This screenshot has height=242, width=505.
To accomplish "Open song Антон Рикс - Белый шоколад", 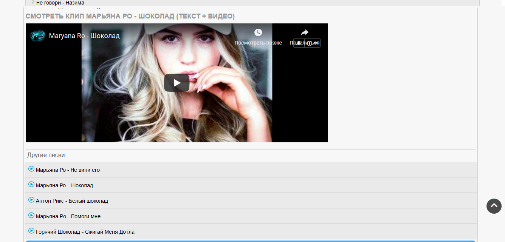I will point(72,201).
